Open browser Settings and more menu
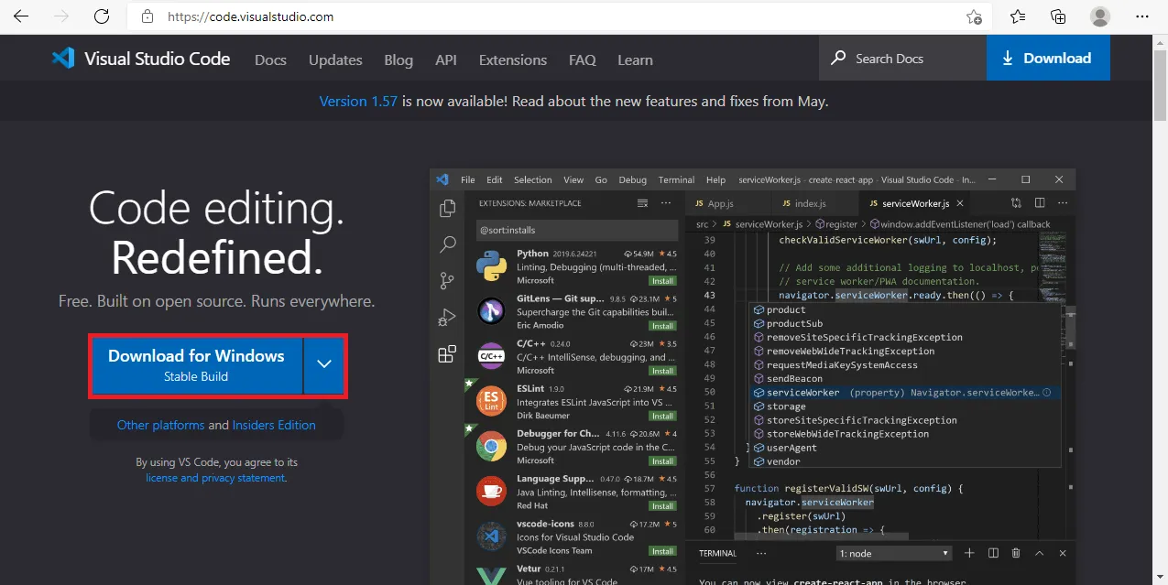Screen dimensions: 1168x585 point(1141,16)
